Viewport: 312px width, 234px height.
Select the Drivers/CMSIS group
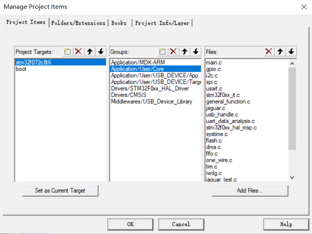(x=156, y=95)
